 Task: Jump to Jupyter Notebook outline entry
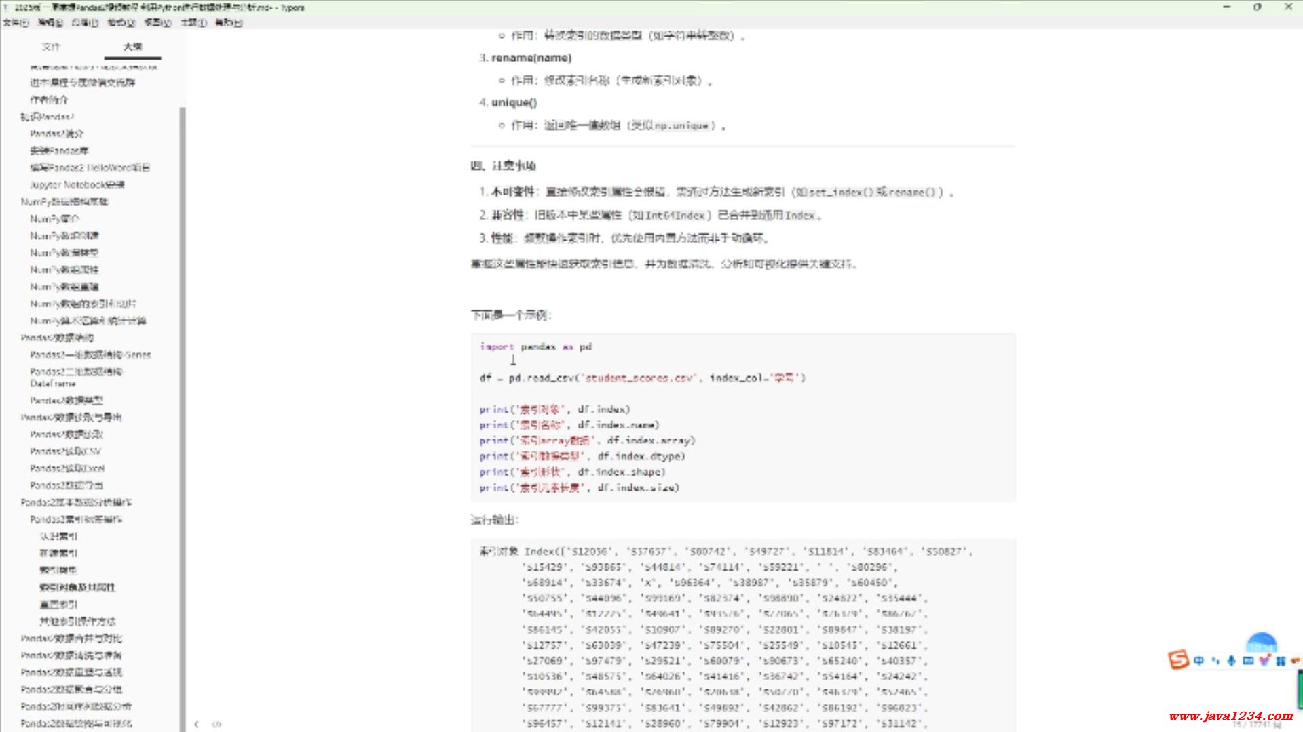click(77, 184)
